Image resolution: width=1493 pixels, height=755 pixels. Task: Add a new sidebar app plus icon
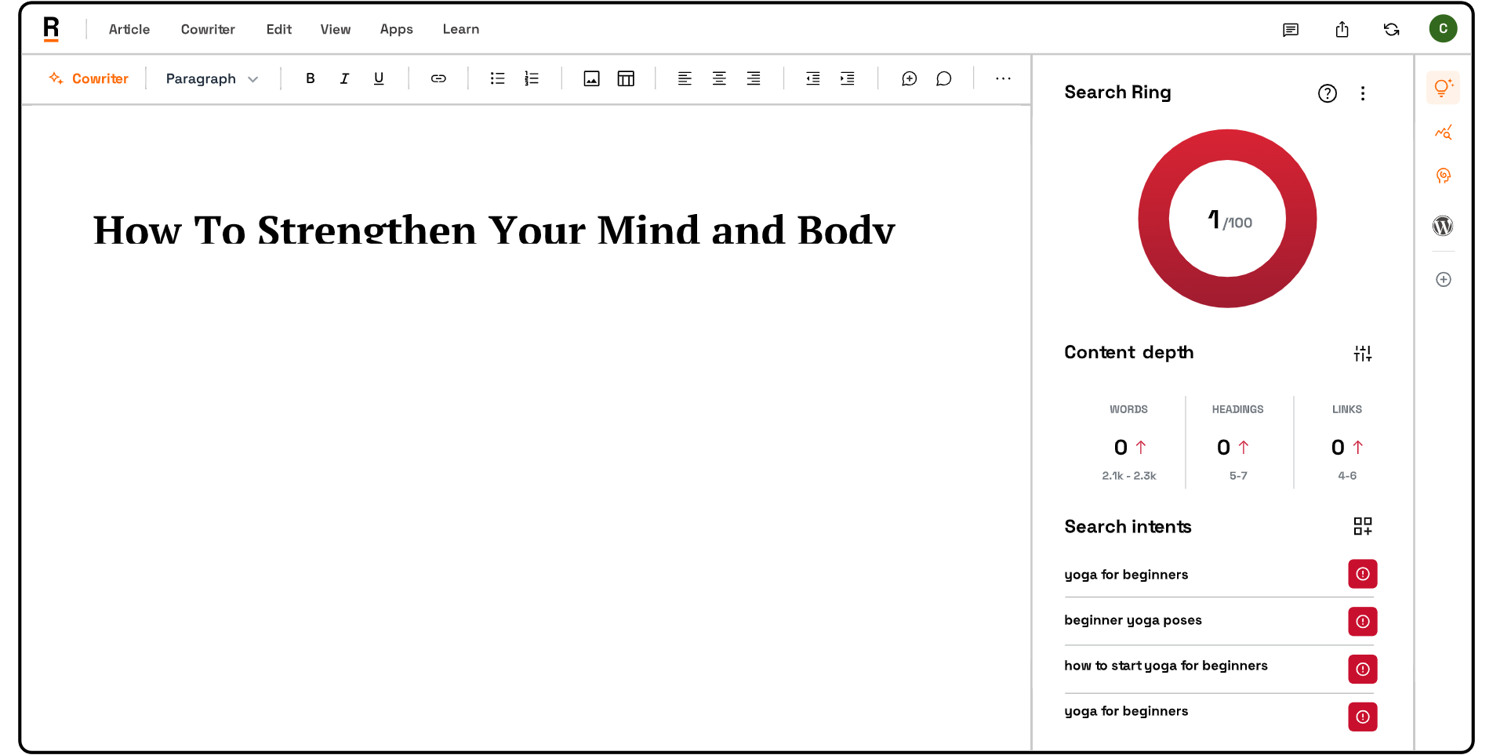(1444, 279)
